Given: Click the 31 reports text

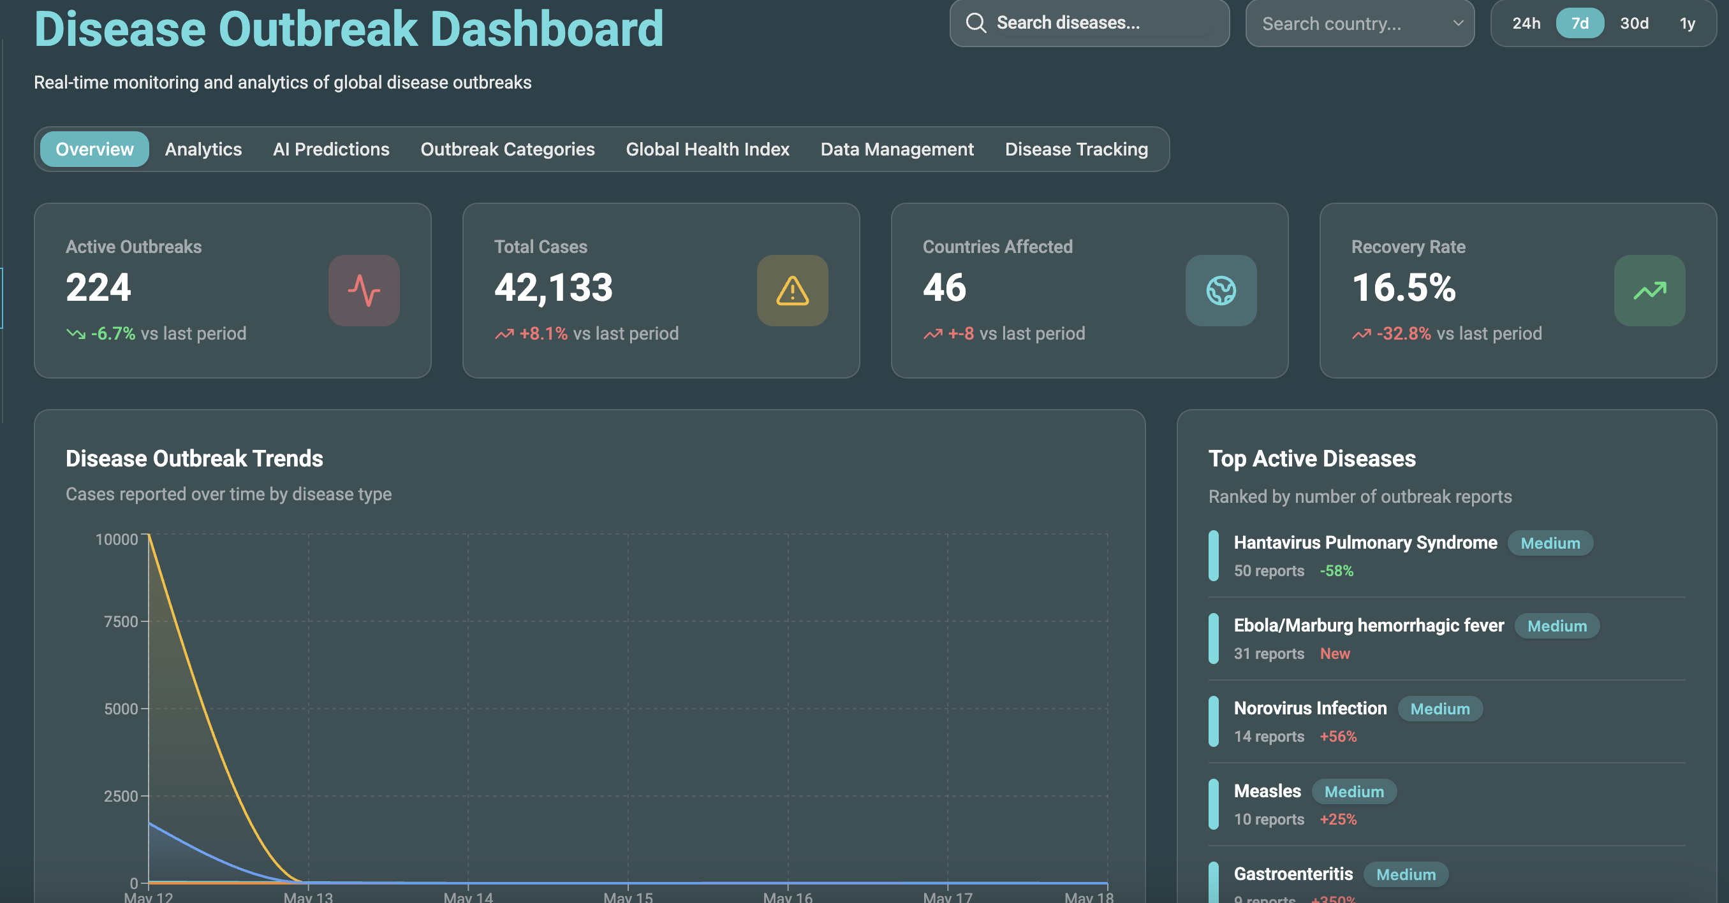Looking at the screenshot, I should pos(1269,653).
